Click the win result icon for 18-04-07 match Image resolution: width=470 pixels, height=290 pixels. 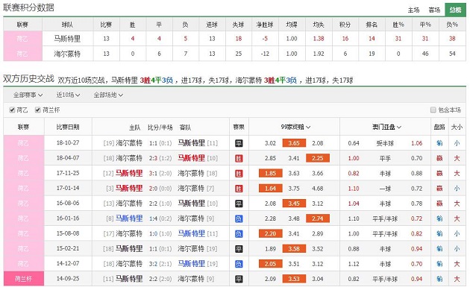point(239,159)
